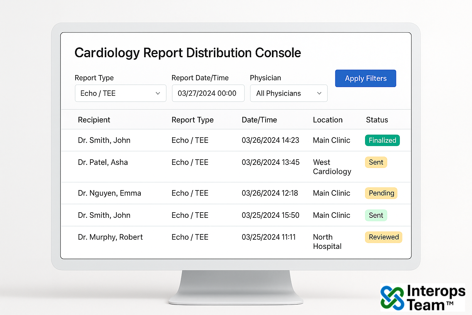Click date 03/25/2024 15:50
Viewport: 472px width, 315px height.
coord(270,215)
